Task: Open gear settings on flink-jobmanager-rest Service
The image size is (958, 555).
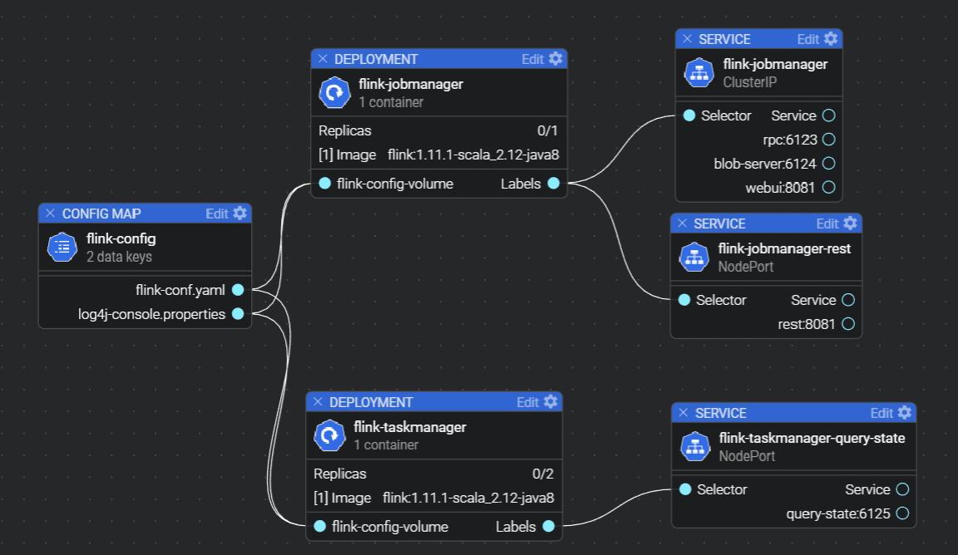Action: (851, 223)
